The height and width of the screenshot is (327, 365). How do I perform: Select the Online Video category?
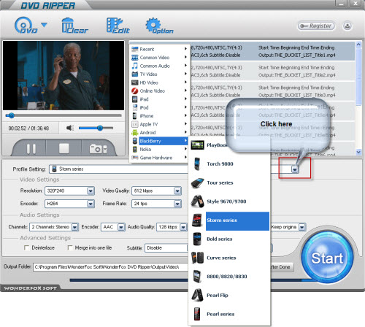(x=159, y=91)
